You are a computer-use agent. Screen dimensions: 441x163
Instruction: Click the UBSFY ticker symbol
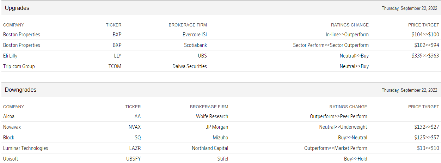tap(134, 159)
